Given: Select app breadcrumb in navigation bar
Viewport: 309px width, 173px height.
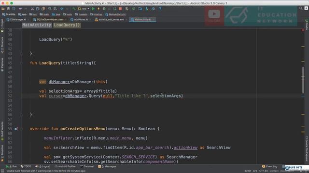Looking at the screenshot, I should click(x=22, y=14).
